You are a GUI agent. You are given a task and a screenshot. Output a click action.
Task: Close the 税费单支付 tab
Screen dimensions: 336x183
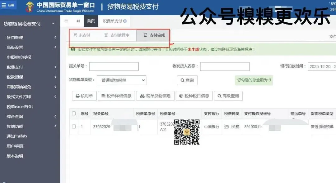[125, 21]
